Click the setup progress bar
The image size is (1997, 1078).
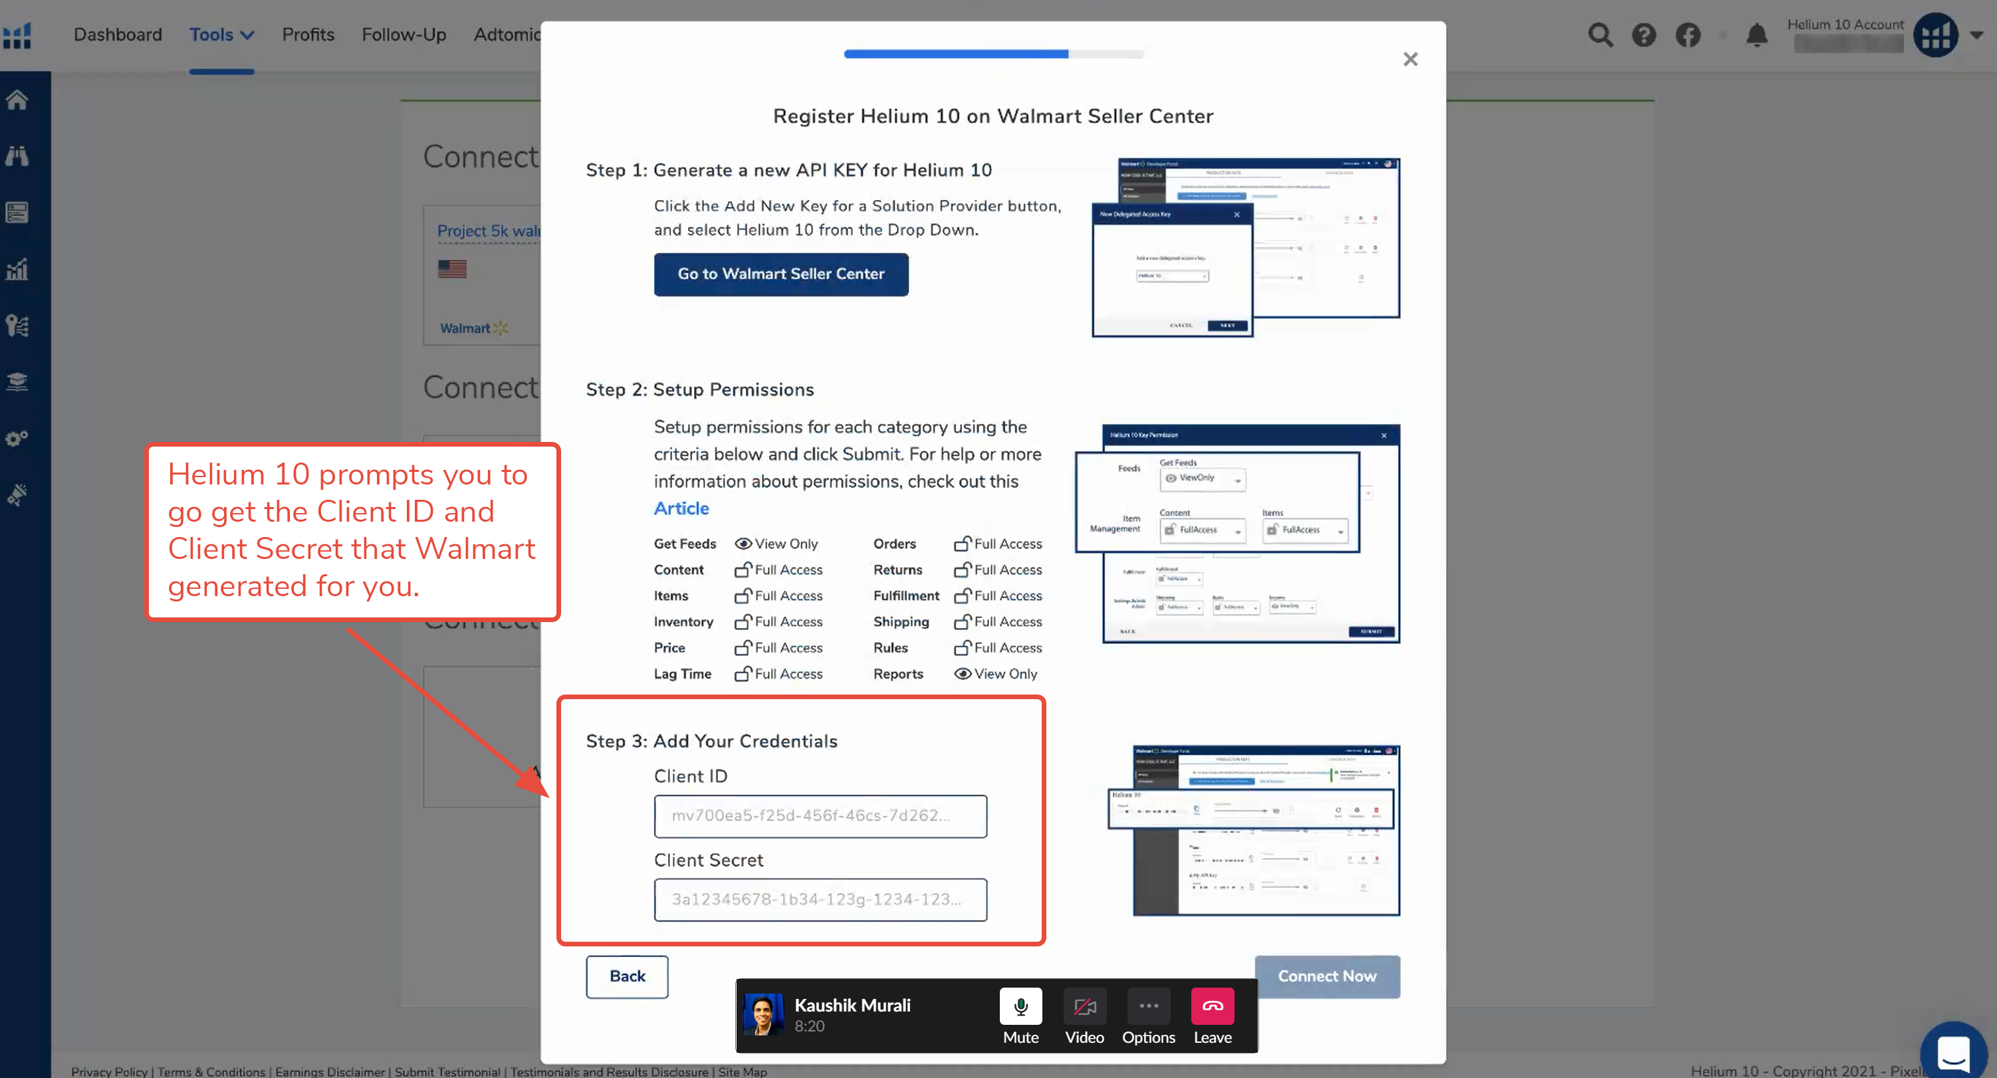(x=993, y=53)
